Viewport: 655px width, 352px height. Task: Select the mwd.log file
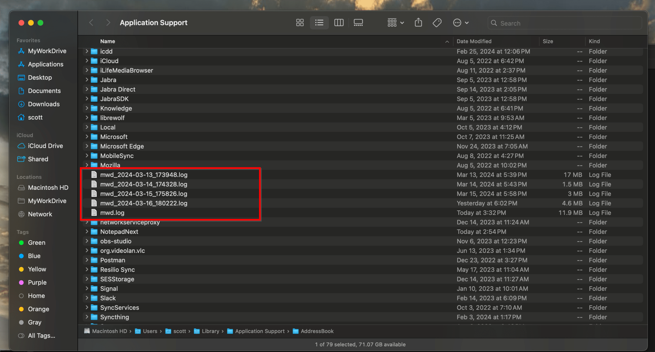(112, 212)
